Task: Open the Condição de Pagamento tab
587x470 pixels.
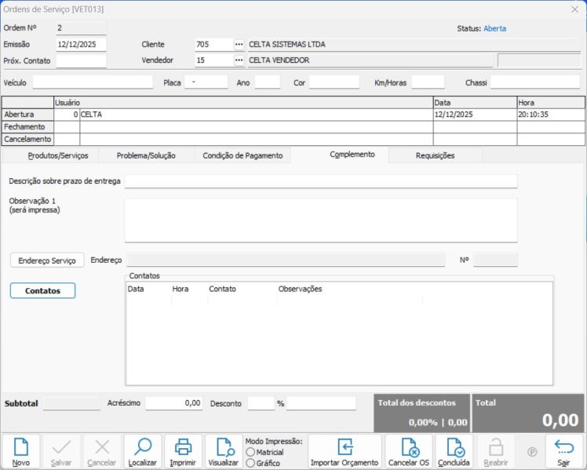Action: (x=242, y=155)
